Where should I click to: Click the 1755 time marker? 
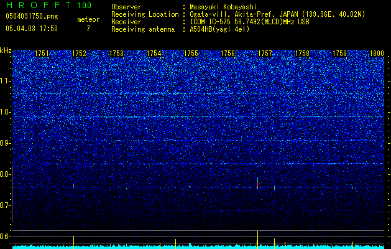pyautogui.click(x=191, y=54)
